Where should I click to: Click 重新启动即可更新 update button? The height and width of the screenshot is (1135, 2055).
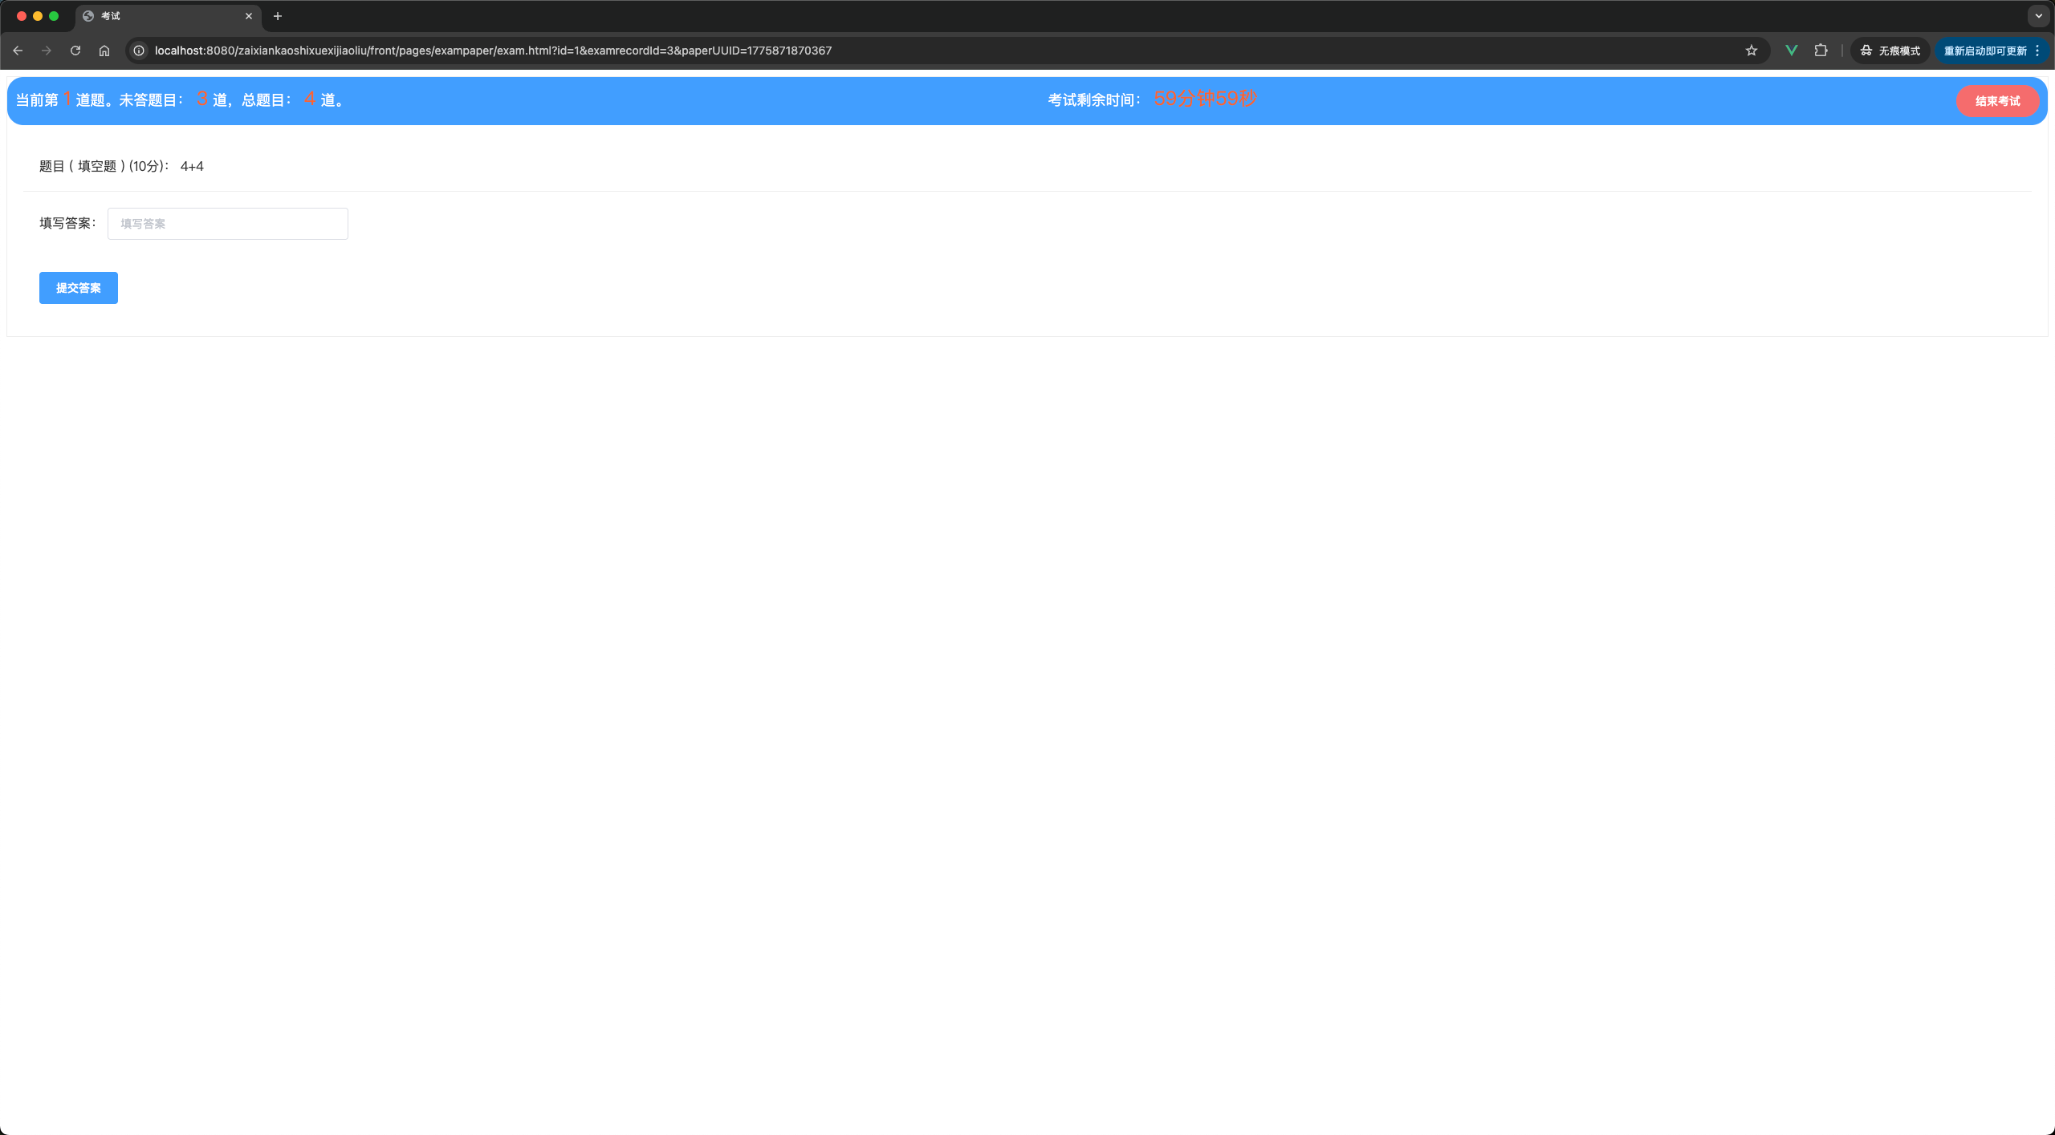click(1984, 51)
